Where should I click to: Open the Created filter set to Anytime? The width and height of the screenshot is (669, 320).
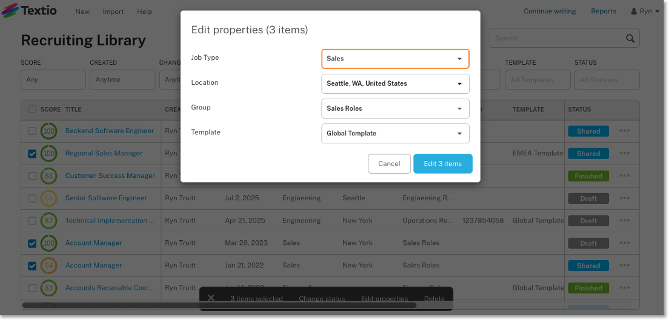pyautogui.click(x=122, y=80)
